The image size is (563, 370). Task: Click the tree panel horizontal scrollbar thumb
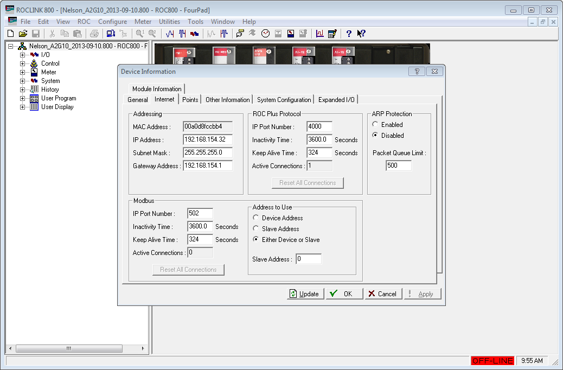[69, 348]
